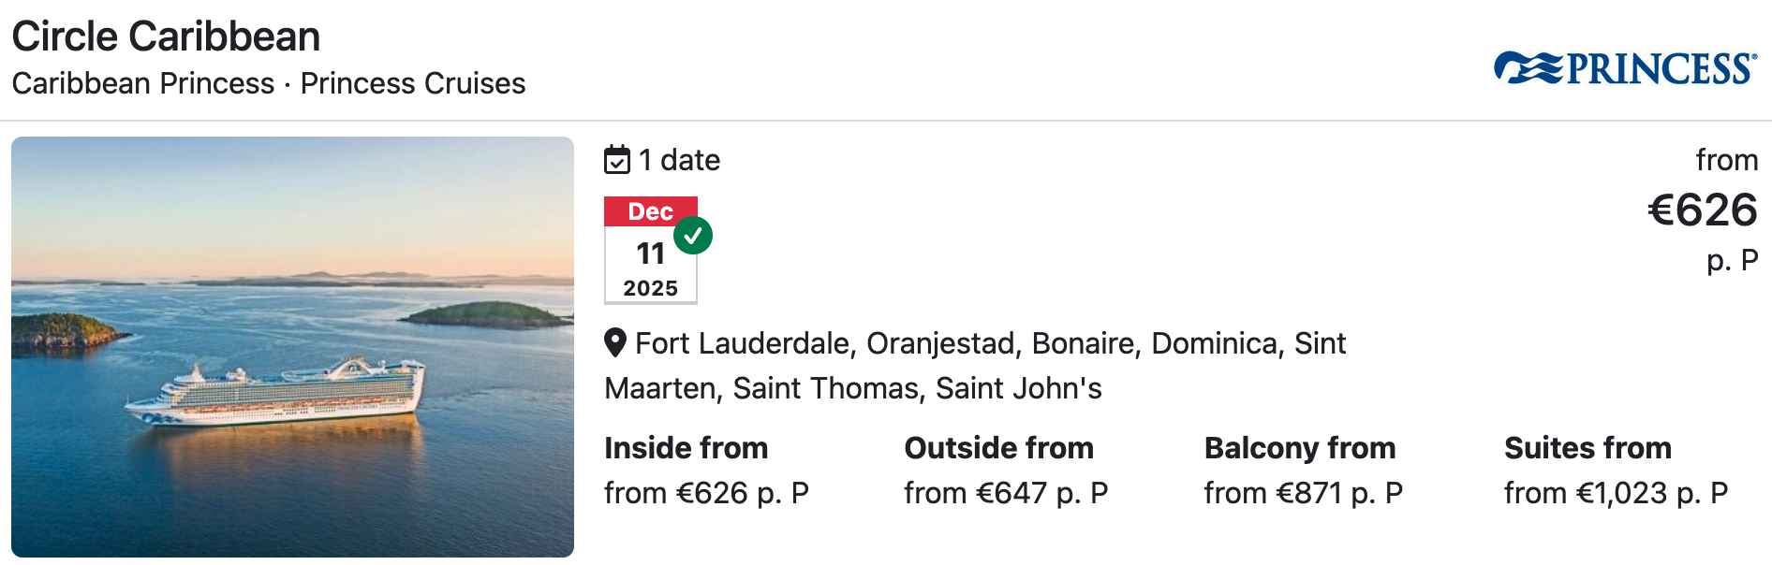This screenshot has height=565, width=1772.
Task: Click the red Dec month header
Action: pos(650,211)
